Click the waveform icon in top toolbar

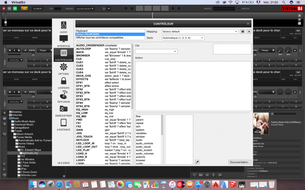(x=104, y=8)
